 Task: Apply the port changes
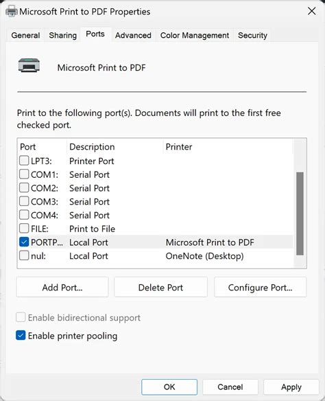[x=291, y=387]
